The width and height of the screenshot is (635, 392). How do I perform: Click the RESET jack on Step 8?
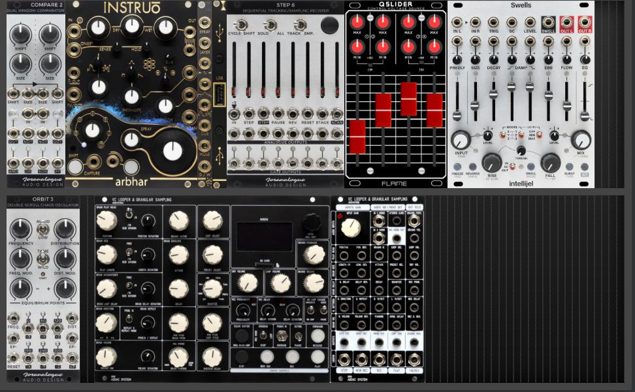(308, 114)
